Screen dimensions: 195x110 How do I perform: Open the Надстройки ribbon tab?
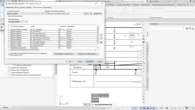(145, 5)
